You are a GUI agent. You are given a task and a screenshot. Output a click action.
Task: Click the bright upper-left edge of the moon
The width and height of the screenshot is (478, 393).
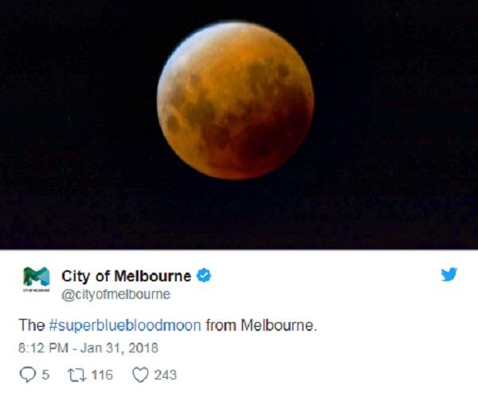(178, 53)
